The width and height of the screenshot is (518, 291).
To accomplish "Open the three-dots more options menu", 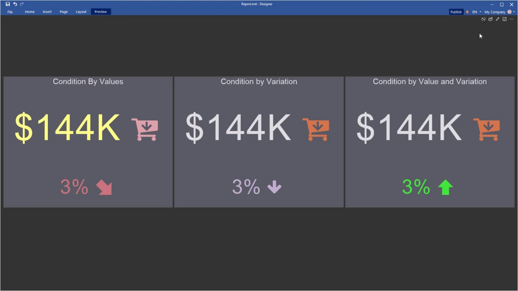I will (511, 19).
